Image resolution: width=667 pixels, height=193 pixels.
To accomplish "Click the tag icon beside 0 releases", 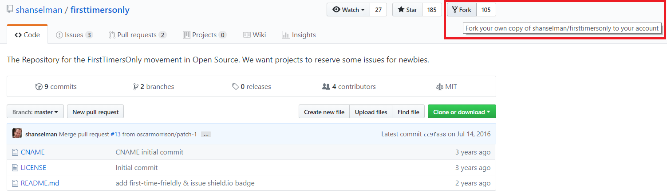I will coord(235,87).
